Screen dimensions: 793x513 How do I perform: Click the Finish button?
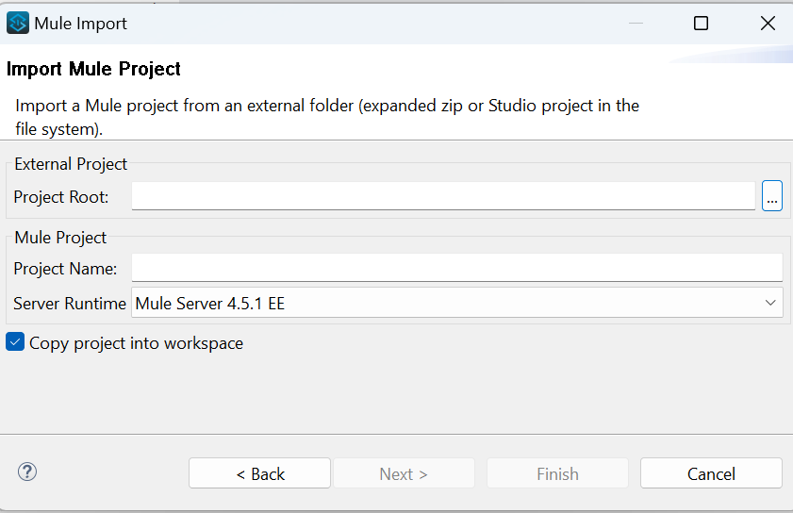click(557, 473)
